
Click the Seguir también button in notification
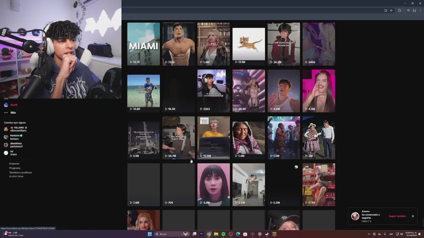pyautogui.click(x=397, y=216)
